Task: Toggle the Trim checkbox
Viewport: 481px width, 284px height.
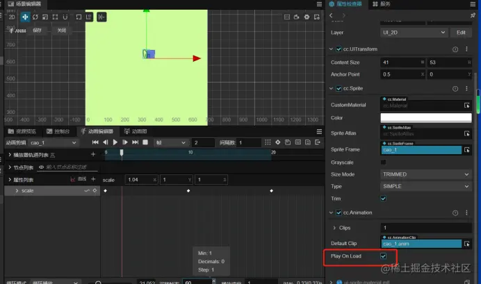Action: (x=384, y=199)
